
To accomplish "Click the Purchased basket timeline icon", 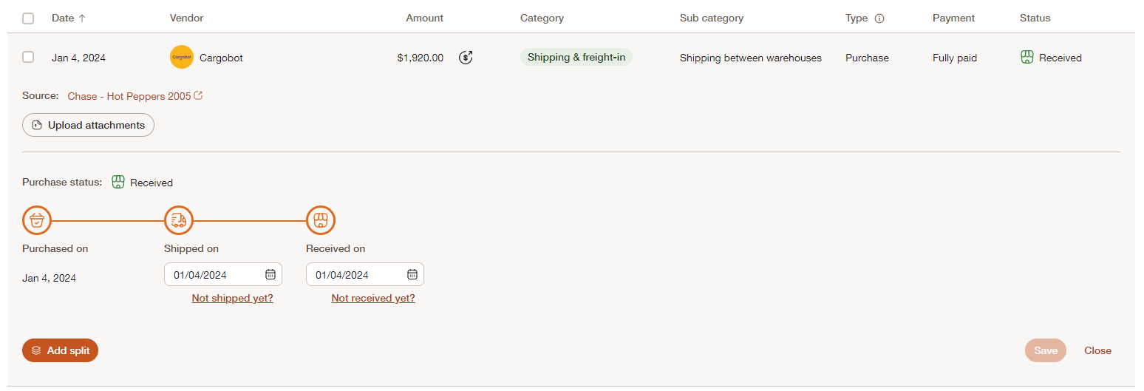I will [x=37, y=220].
